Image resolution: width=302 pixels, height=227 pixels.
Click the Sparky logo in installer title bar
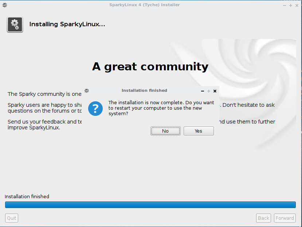pos(5,5)
